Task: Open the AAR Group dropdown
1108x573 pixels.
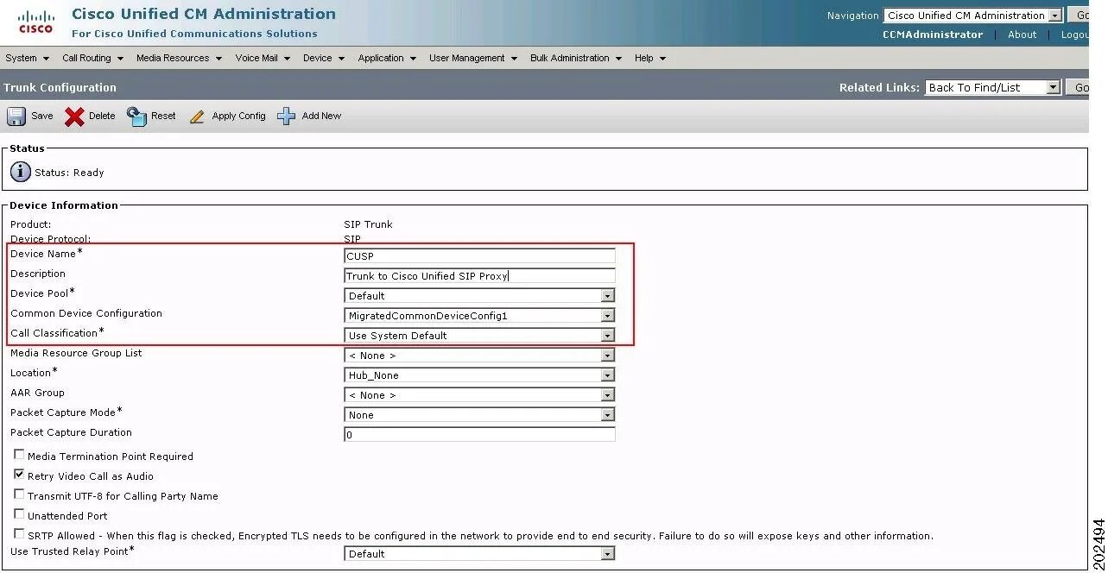Action: point(479,394)
